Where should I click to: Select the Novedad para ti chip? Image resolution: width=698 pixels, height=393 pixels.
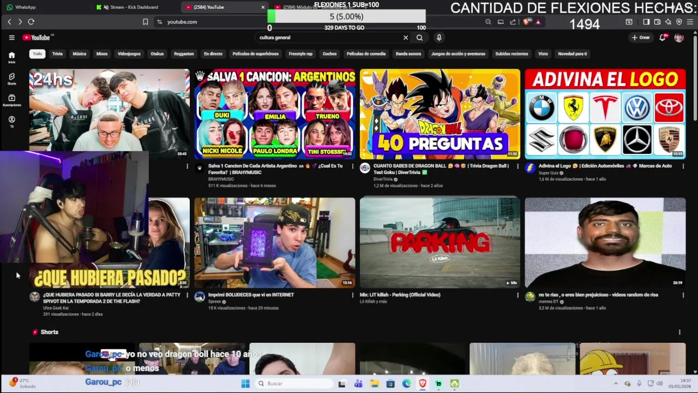(x=573, y=53)
